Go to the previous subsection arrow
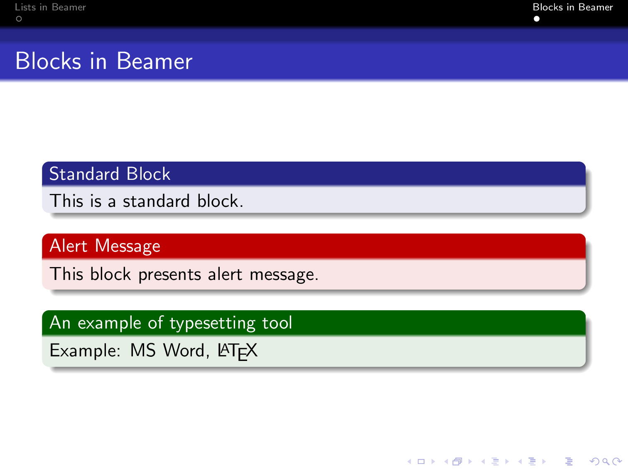Image resolution: width=628 pixels, height=471 pixels. [x=483, y=461]
